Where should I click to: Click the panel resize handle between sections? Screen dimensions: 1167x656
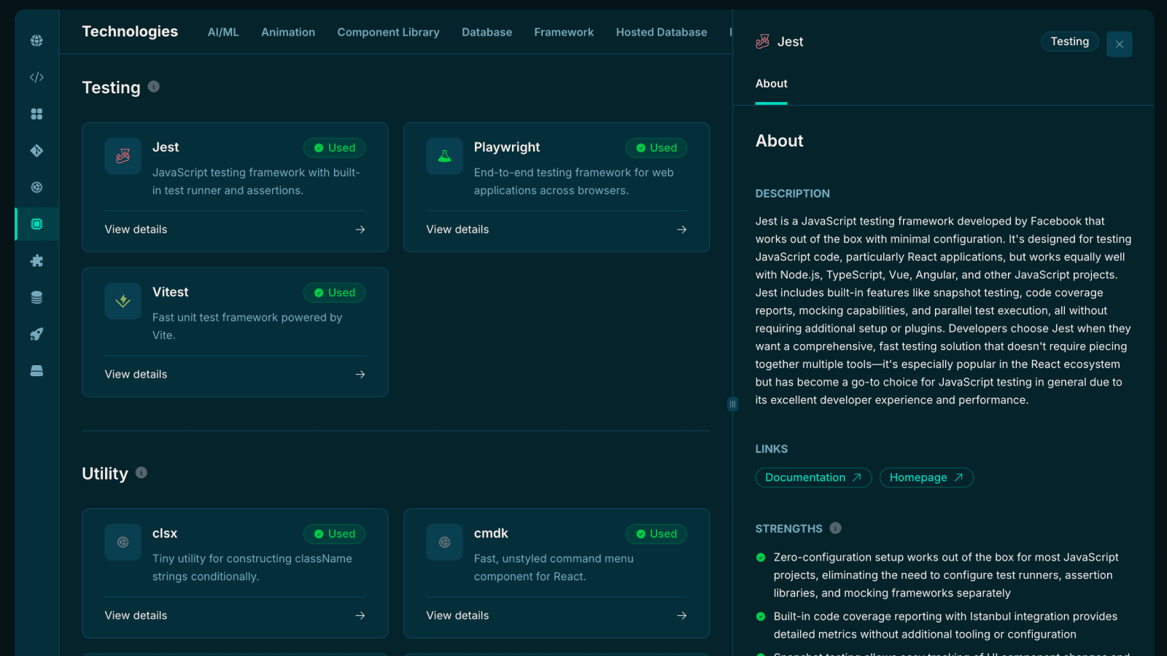pyautogui.click(x=732, y=404)
